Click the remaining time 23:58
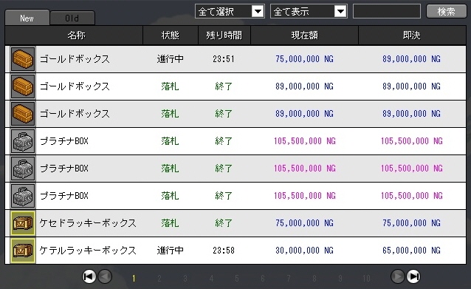The image size is (471, 289). pyautogui.click(x=224, y=251)
